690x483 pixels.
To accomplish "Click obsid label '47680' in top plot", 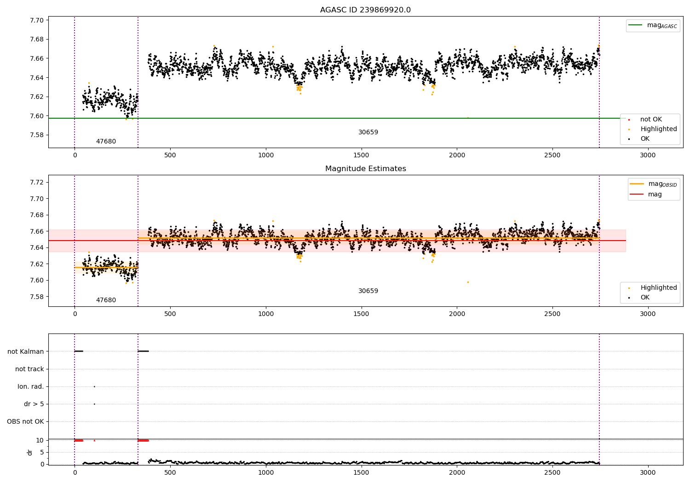I will [x=106, y=141].
